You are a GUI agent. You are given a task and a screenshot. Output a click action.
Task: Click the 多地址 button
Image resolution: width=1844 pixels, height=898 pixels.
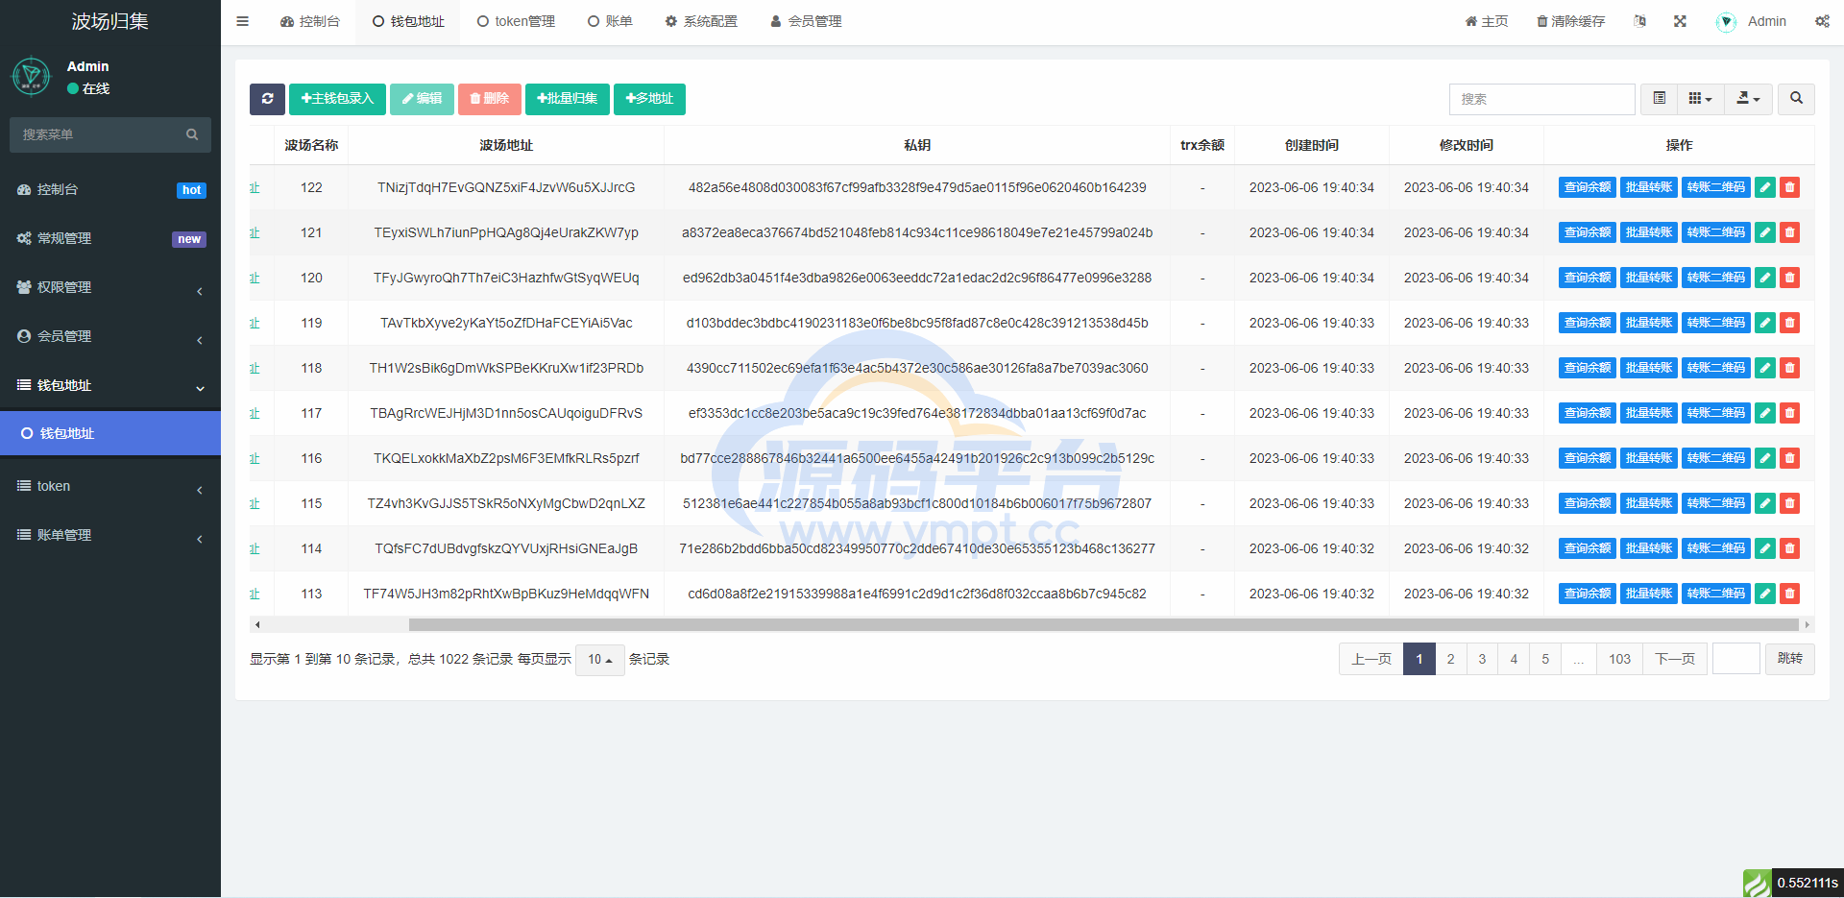point(649,99)
